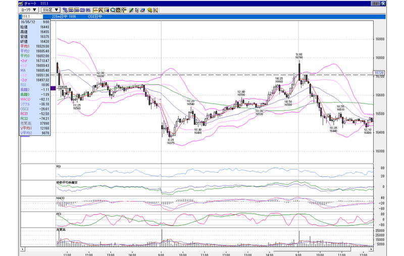The height and width of the screenshot is (256, 404).
Task: Toggle the third blue indicator toolbar icon
Action: tap(82, 10)
